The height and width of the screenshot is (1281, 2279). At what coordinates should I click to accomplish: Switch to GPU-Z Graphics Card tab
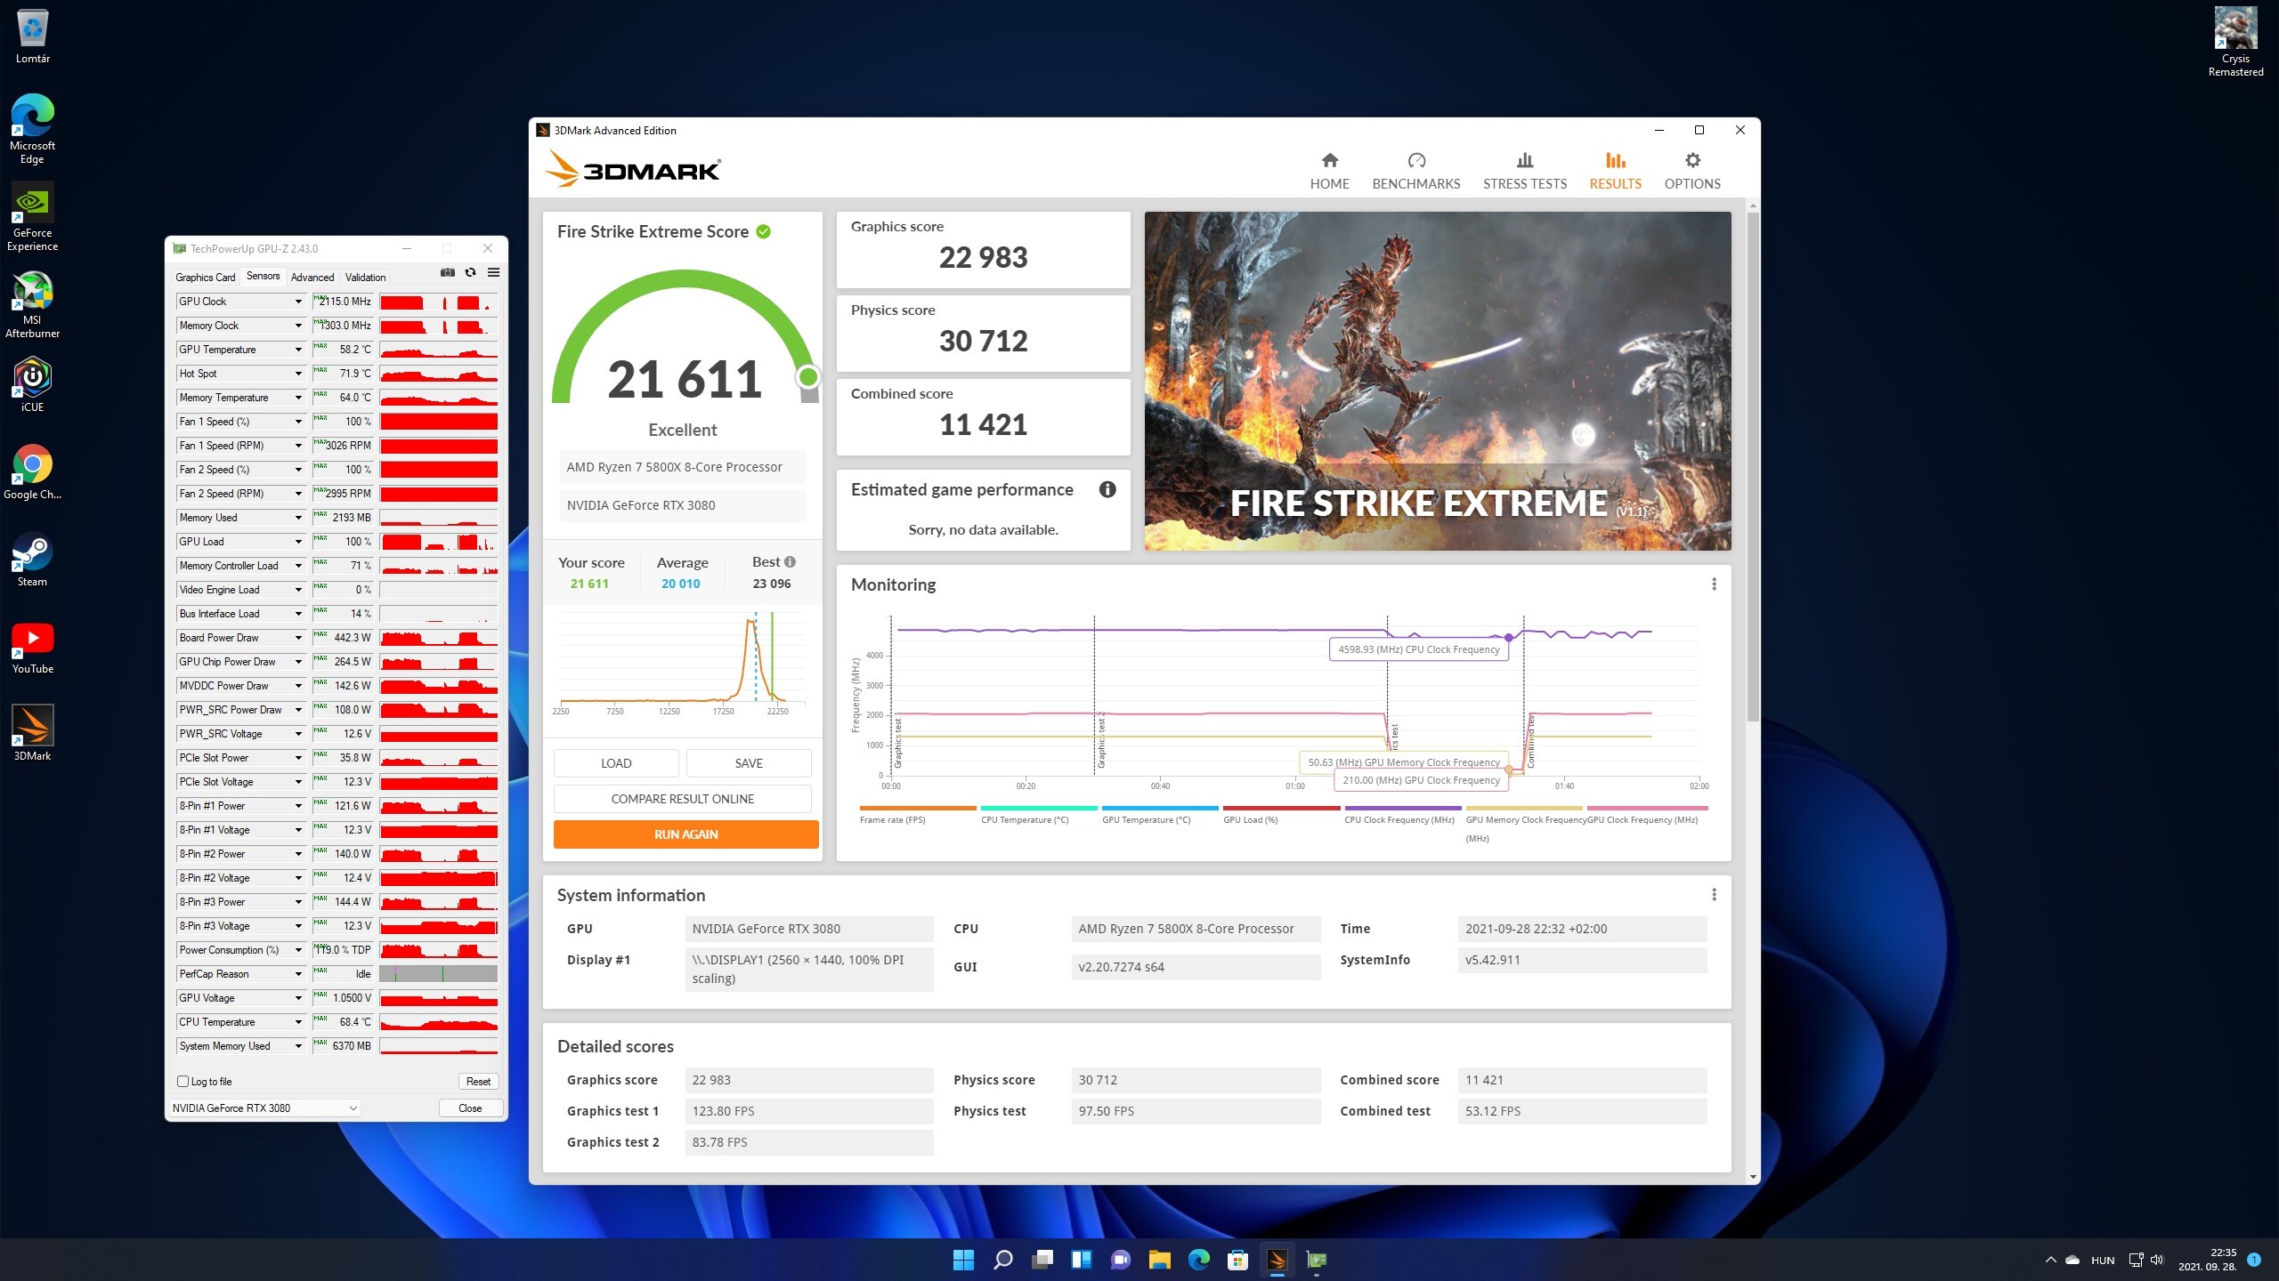206,278
